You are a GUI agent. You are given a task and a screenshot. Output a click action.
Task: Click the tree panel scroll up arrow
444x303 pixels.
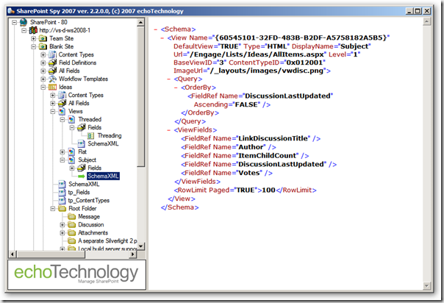pos(140,22)
